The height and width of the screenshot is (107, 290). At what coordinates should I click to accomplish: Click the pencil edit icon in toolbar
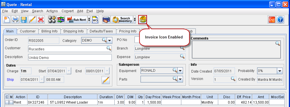[32, 19]
